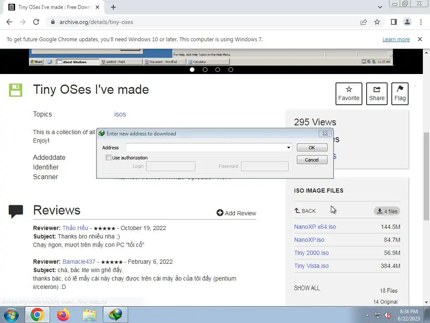
Task: Select the fourth carousel dot
Action: tap(231, 69)
